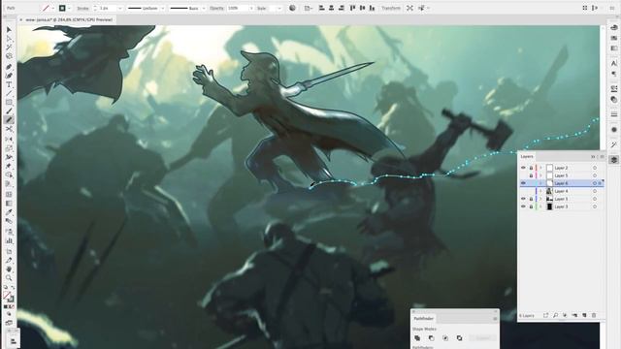Select the Type tool
This screenshot has height=349, width=621.
tap(9, 84)
